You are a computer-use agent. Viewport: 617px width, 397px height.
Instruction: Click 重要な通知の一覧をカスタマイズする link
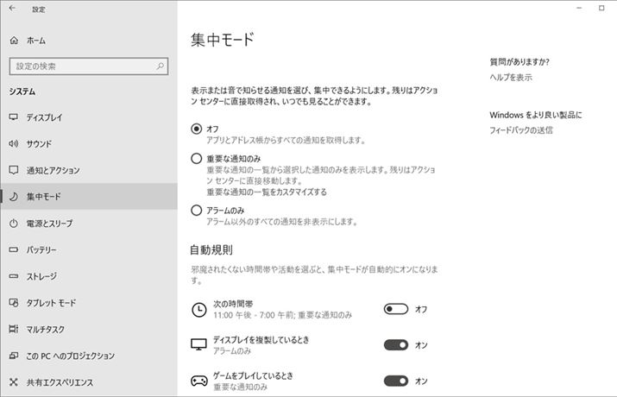coord(267,192)
